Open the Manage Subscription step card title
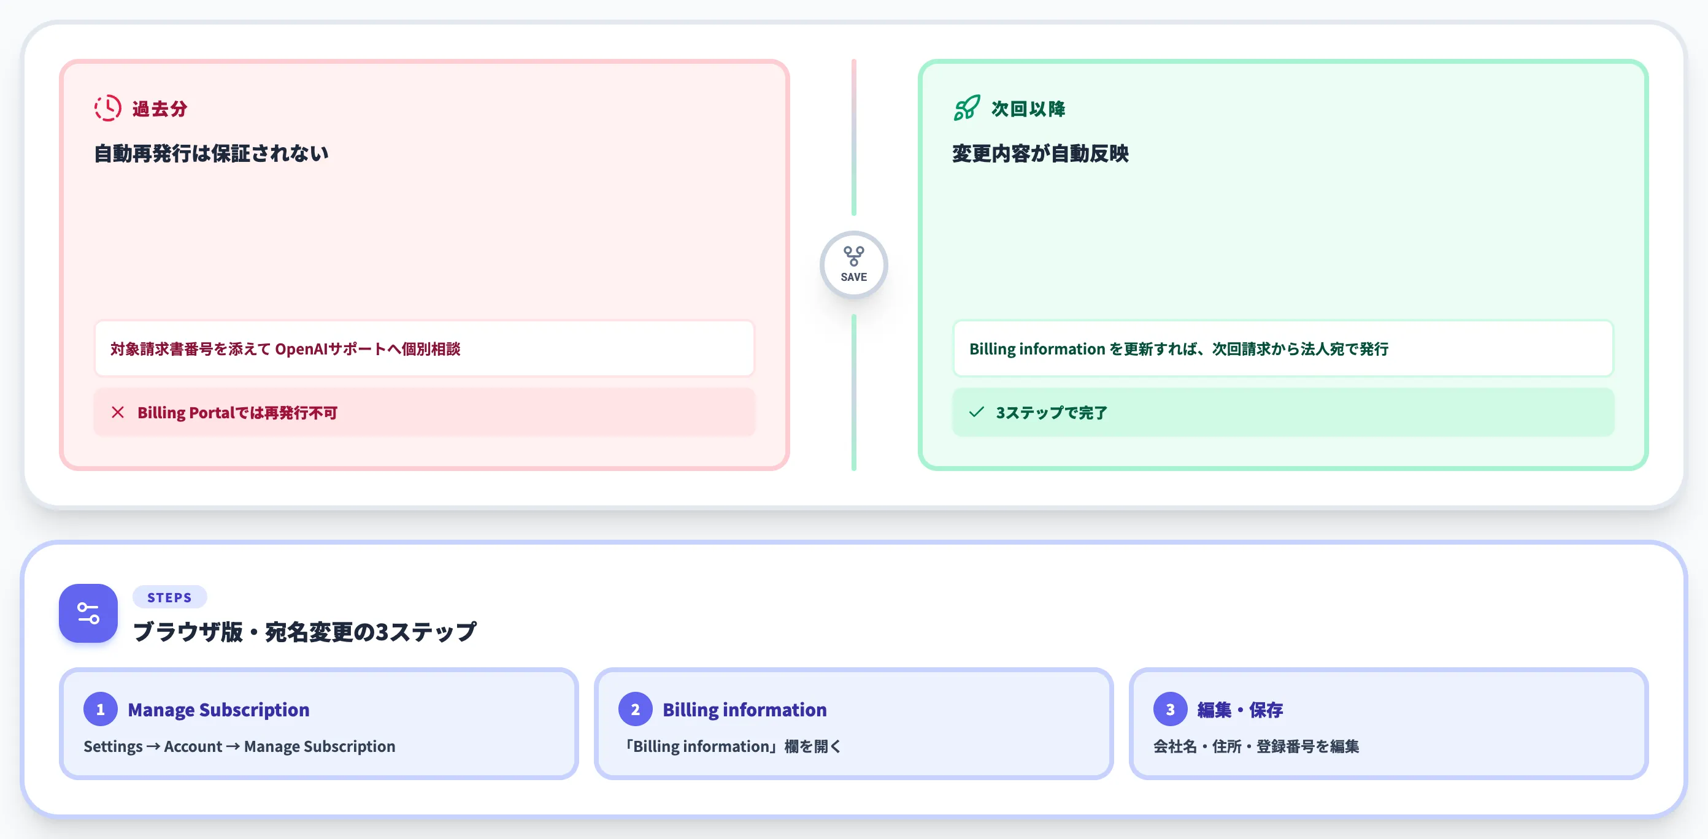Image resolution: width=1708 pixels, height=839 pixels. (x=219, y=710)
